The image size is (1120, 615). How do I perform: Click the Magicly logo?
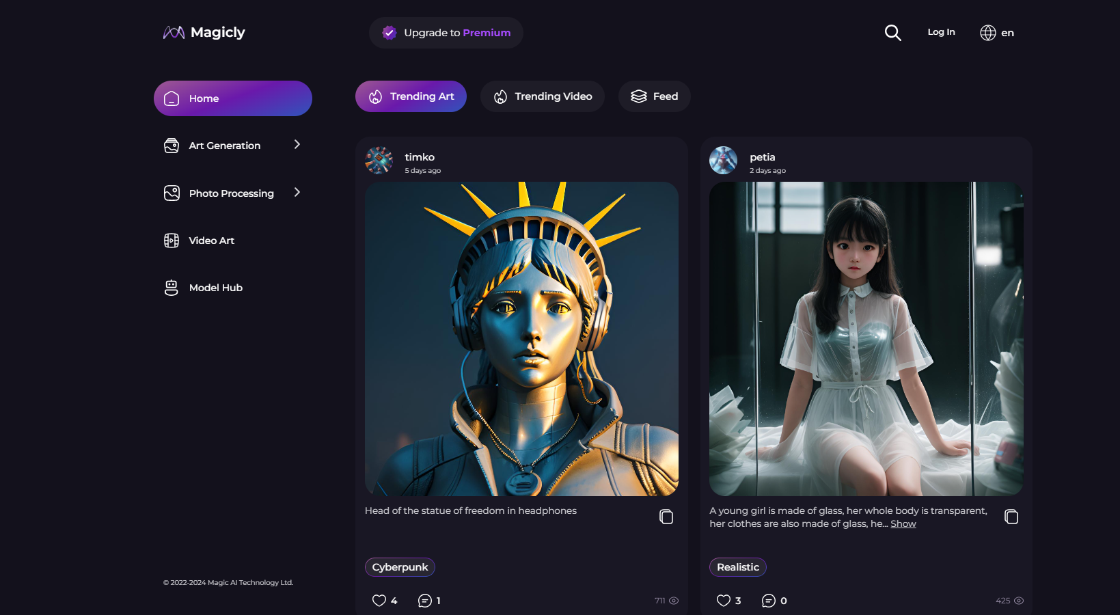pyautogui.click(x=204, y=32)
